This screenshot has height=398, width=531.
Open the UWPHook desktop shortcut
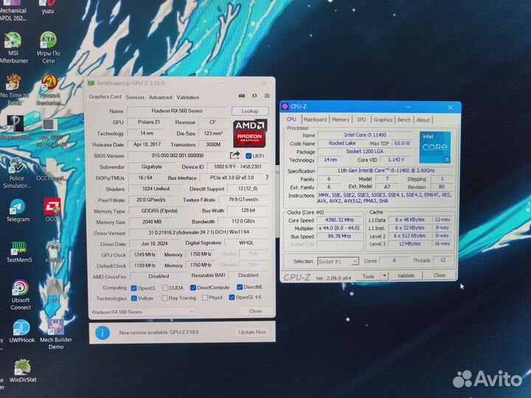21,332
